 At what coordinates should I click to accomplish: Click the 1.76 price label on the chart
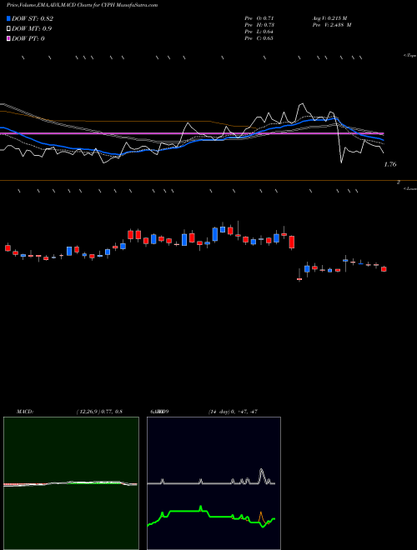[390, 164]
